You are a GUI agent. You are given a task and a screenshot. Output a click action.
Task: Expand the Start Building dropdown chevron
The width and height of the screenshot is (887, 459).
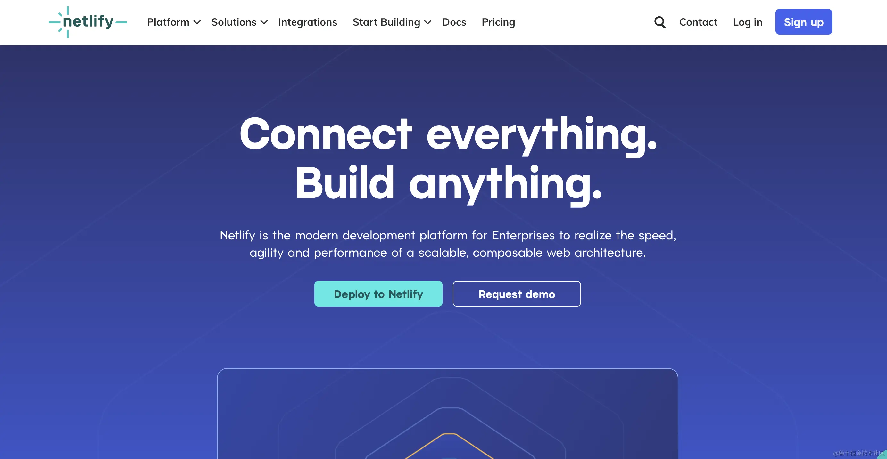428,22
